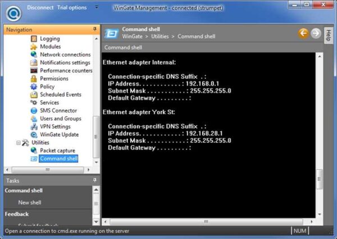Image resolution: width=337 pixels, height=239 pixels.
Task: Toggle the Navigation panel pin
Action: 95,29
